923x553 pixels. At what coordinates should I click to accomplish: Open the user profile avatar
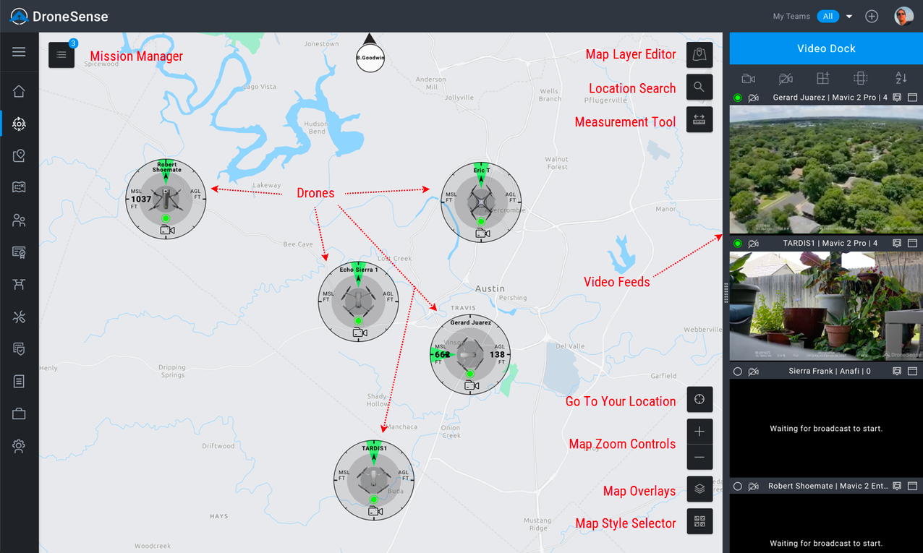click(903, 16)
